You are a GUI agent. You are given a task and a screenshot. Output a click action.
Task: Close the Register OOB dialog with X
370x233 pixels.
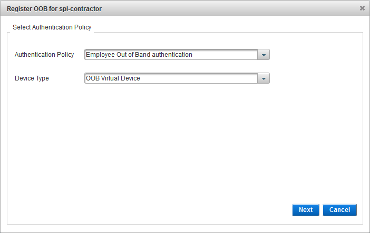tap(362, 8)
